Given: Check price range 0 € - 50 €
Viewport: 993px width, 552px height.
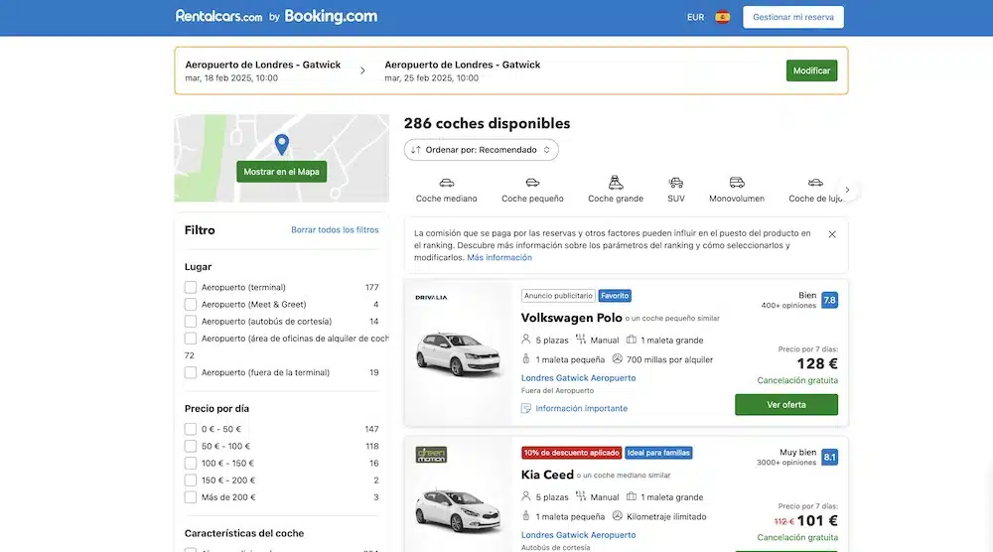Looking at the screenshot, I should pos(191,429).
